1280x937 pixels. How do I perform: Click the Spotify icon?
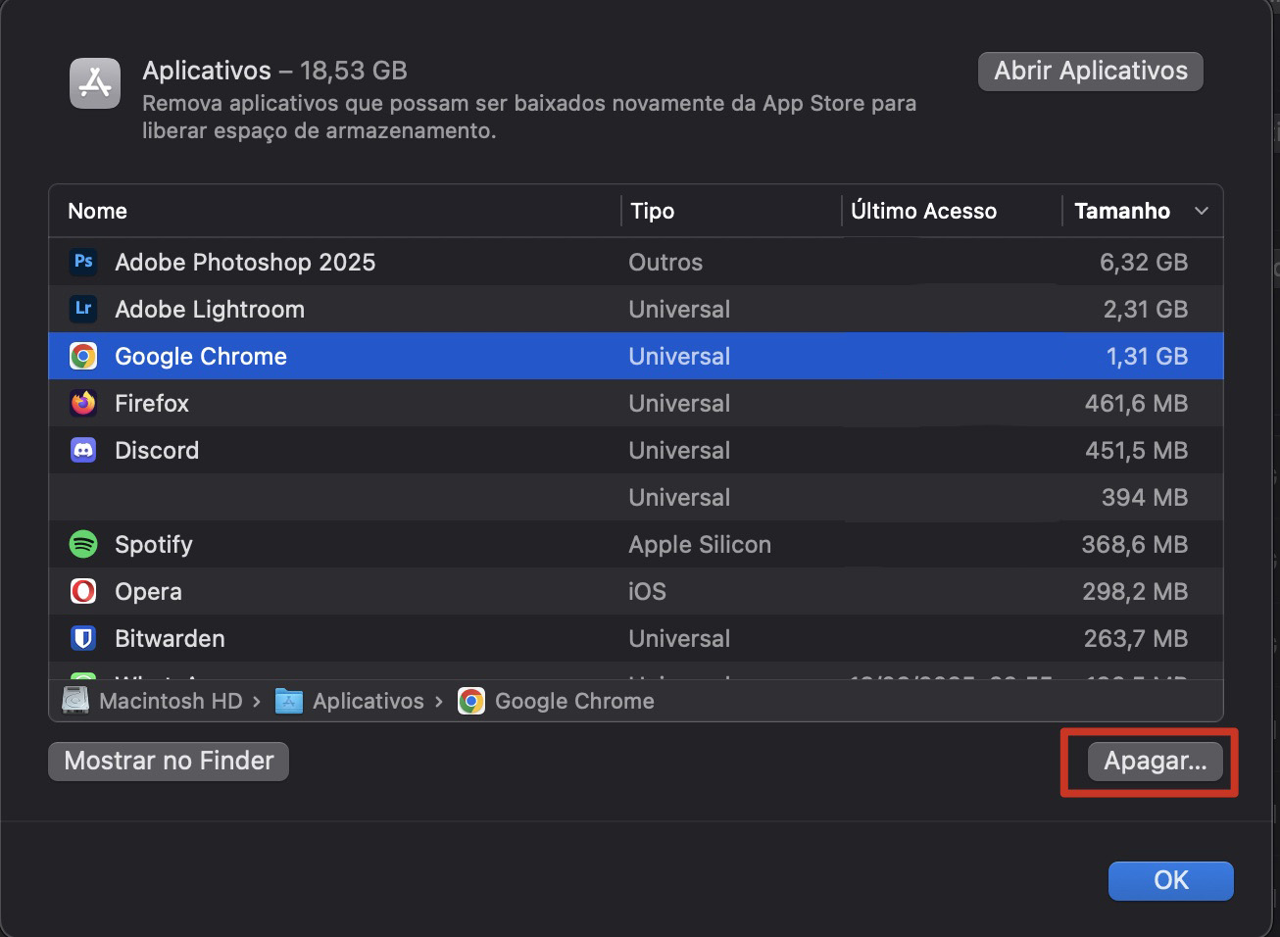click(83, 544)
